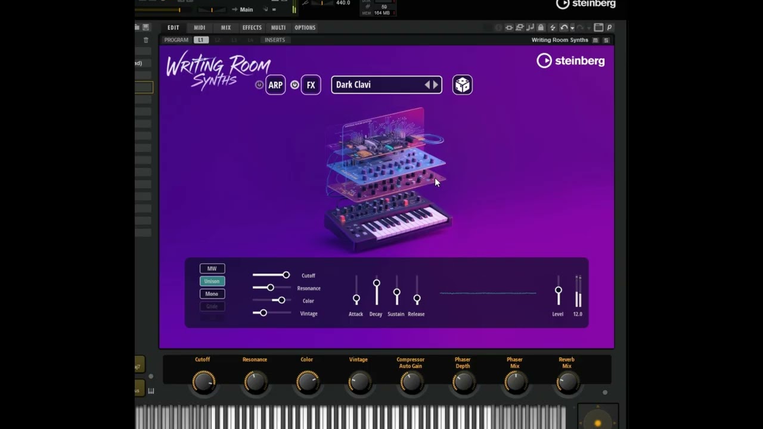763x429 pixels.
Task: Turn the Phaser Mix knob
Action: click(515, 382)
